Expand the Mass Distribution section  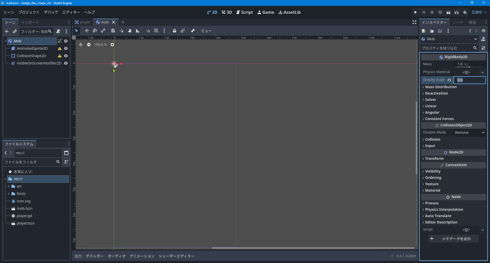[x=454, y=87]
